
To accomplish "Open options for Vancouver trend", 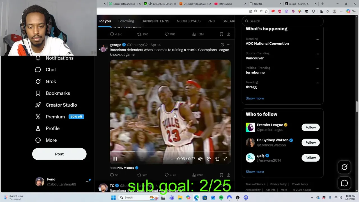I will (317, 54).
